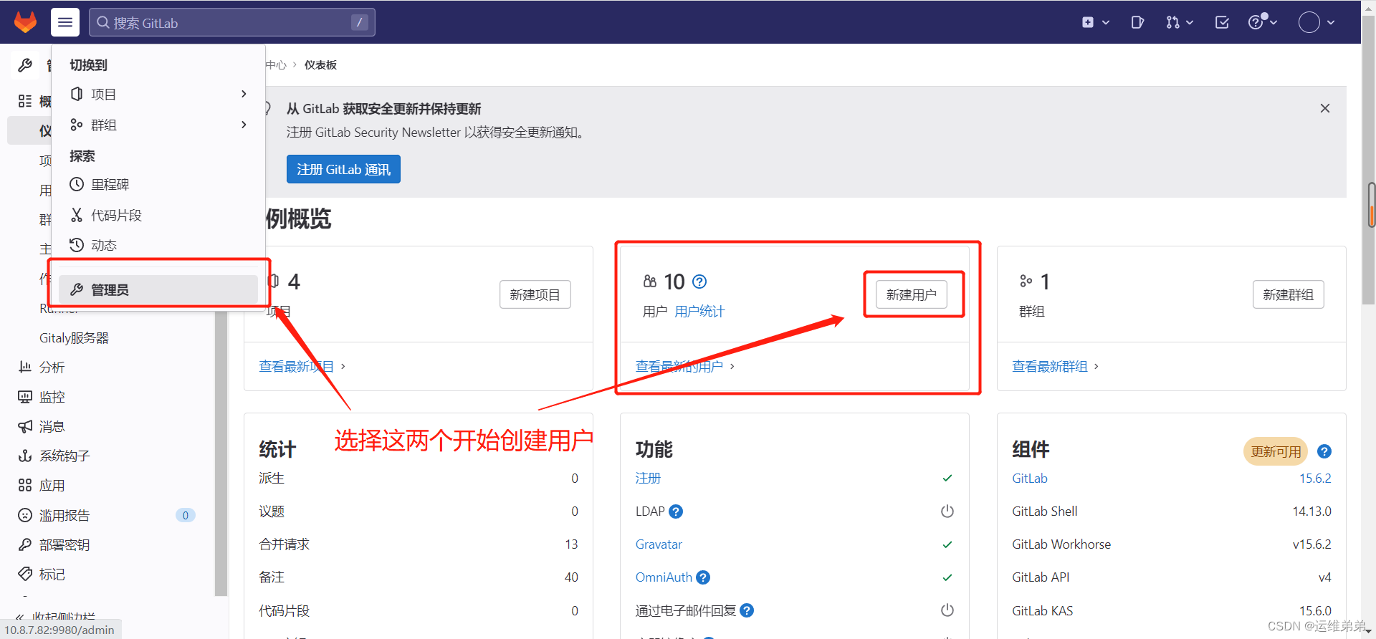Click the LDAP disabled power icon
The image size is (1376, 639).
tap(947, 511)
